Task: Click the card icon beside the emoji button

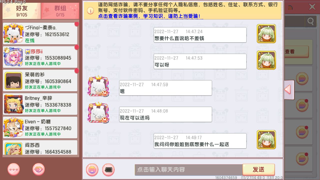Action: pos(108,170)
